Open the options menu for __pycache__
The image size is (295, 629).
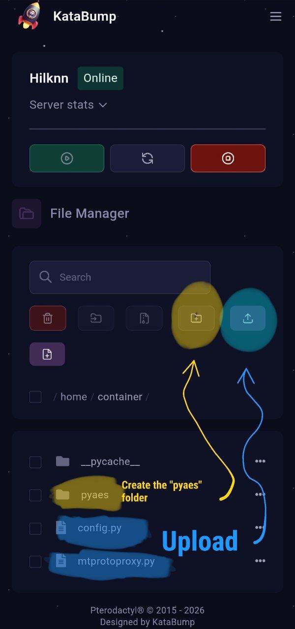coord(260,461)
